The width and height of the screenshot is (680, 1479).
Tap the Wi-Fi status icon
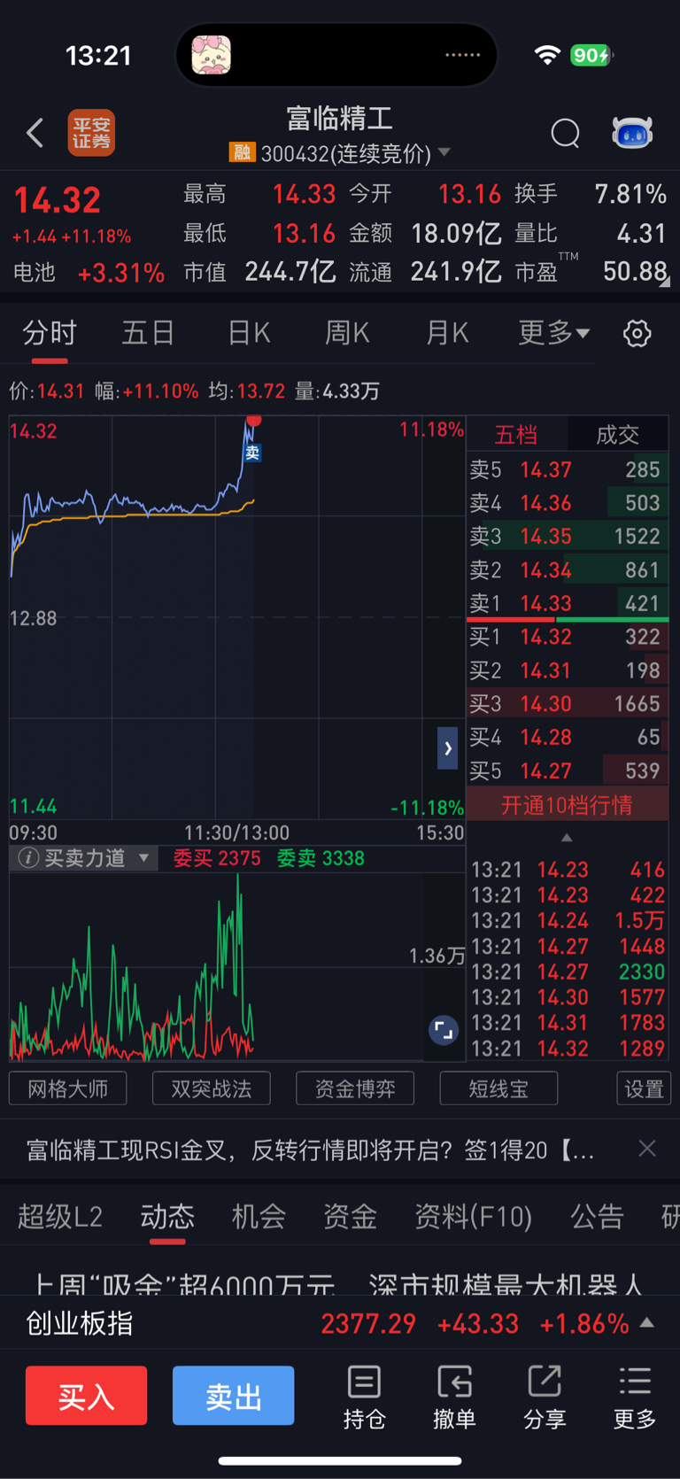coord(547,55)
